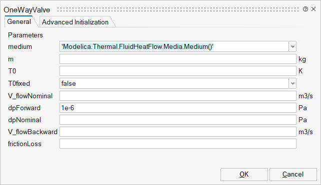Click the Parameters section heading
The height and width of the screenshot is (185, 321).
[25, 35]
